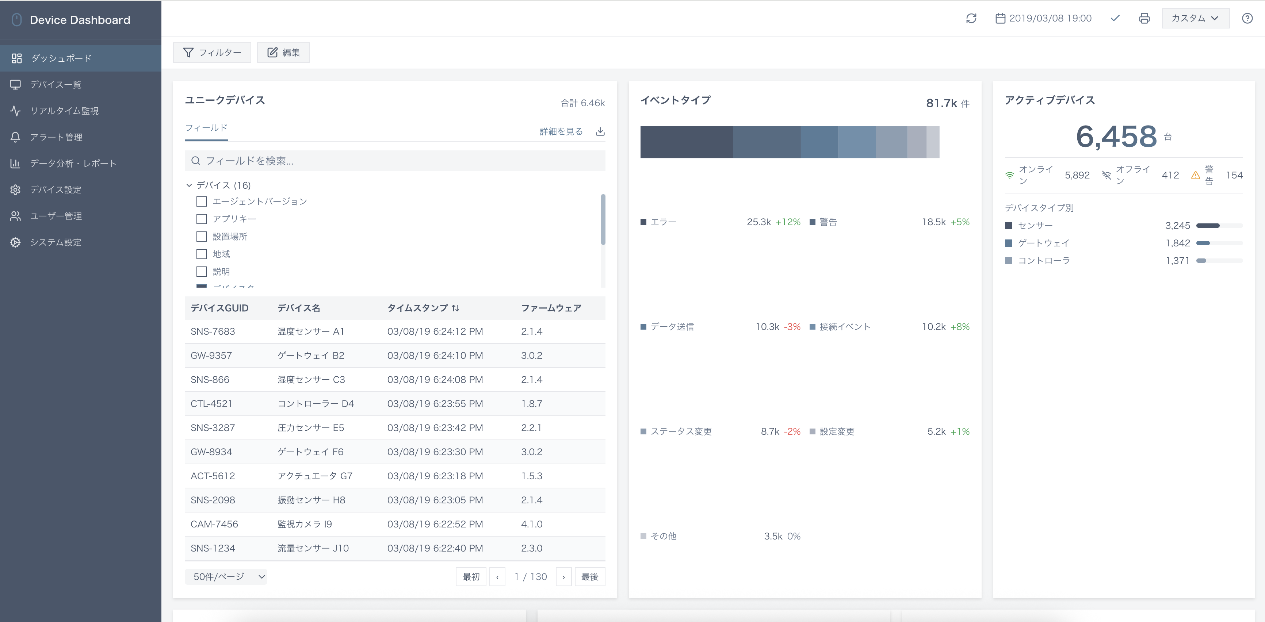Screen dimensions: 1265x622
Task: Click the データ送信 legend color square
Action: click(643, 326)
